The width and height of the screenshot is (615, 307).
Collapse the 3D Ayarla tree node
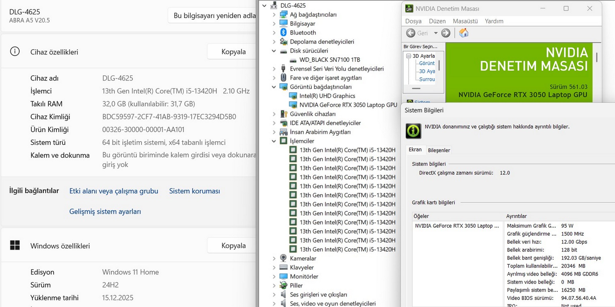click(409, 56)
